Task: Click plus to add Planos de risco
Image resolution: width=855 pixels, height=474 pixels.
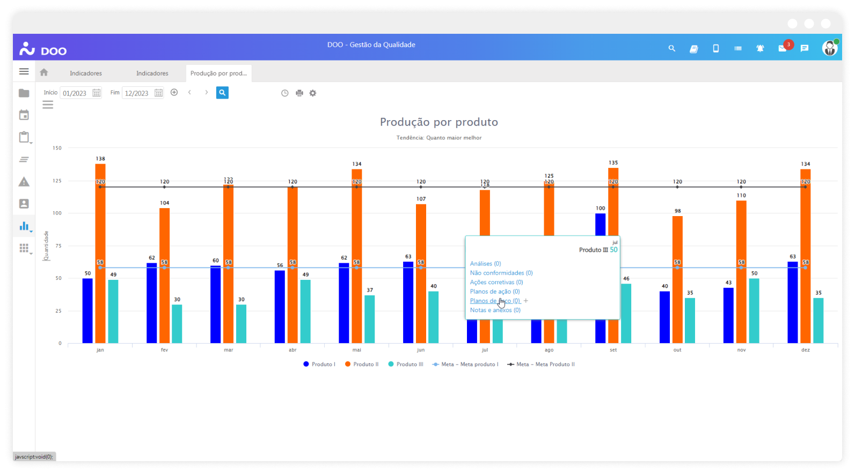Action: point(526,301)
